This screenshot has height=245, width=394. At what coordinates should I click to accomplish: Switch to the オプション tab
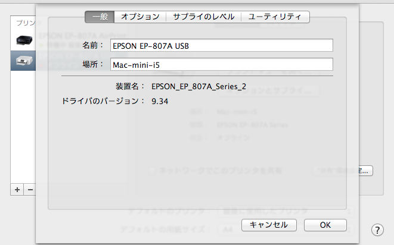(140, 17)
